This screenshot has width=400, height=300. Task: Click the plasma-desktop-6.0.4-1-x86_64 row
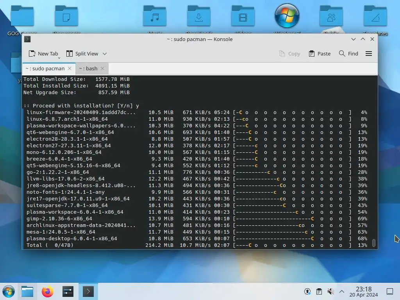point(197,239)
